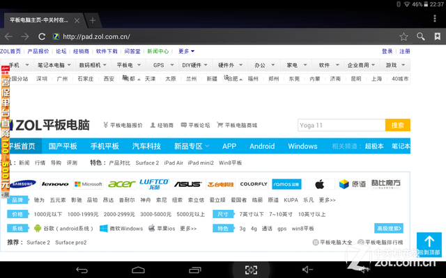Click the 登录 link
Image resolution: width=446 pixels, height=278 pixels.
tap(387, 51)
